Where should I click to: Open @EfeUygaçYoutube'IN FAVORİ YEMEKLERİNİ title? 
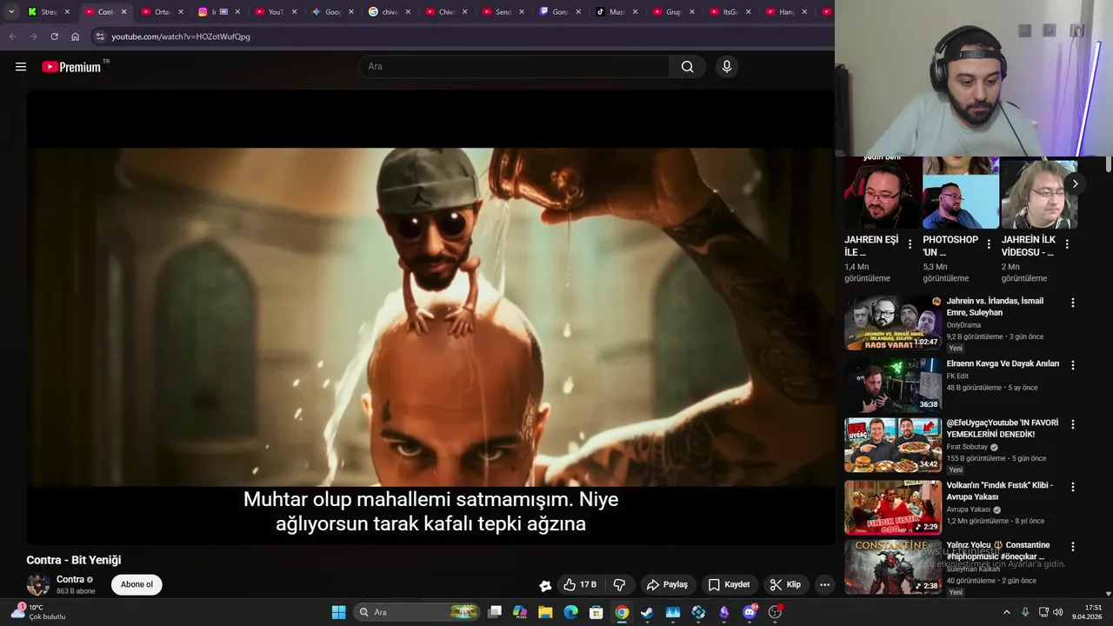point(1003,429)
